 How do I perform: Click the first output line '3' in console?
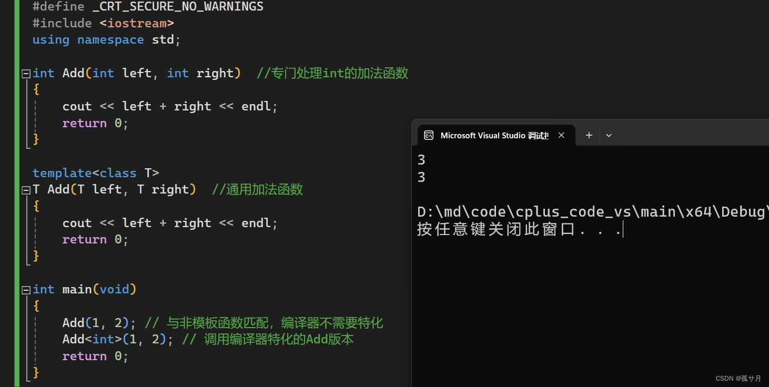[x=421, y=160]
